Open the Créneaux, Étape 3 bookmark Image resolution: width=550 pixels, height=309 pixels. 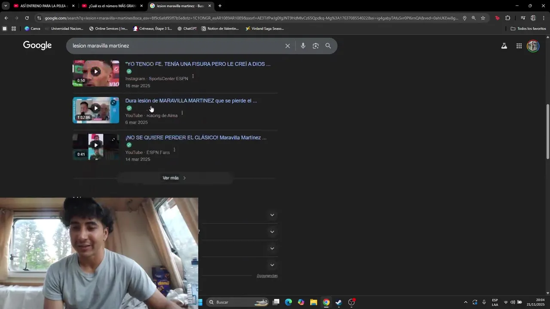(x=153, y=29)
